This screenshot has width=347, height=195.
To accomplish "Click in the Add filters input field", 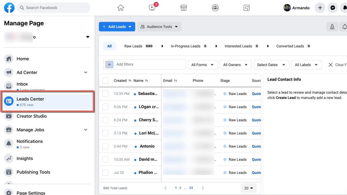I will tap(144, 64).
